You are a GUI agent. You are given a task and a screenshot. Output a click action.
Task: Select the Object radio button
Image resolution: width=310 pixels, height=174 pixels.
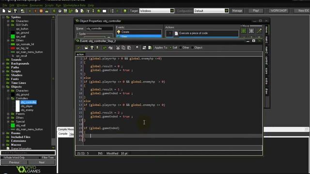click(192, 47)
